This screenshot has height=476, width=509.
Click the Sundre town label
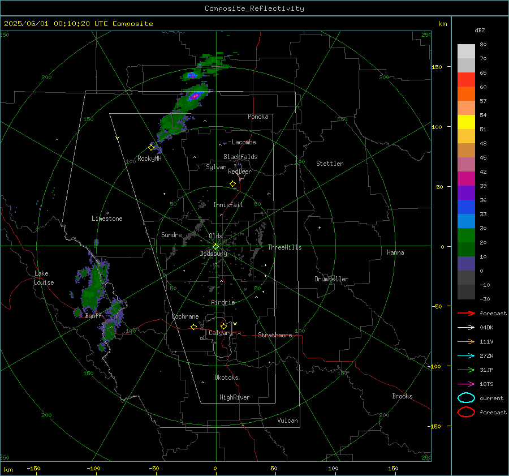tap(171, 234)
